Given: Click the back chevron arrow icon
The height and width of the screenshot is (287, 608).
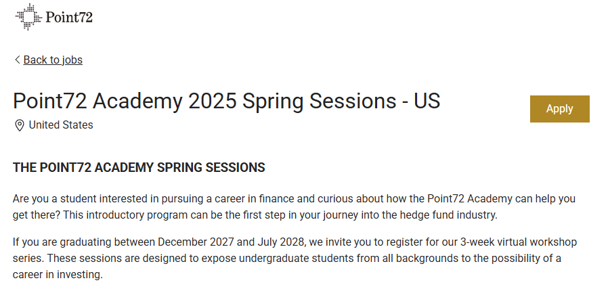Looking at the screenshot, I should (x=17, y=60).
